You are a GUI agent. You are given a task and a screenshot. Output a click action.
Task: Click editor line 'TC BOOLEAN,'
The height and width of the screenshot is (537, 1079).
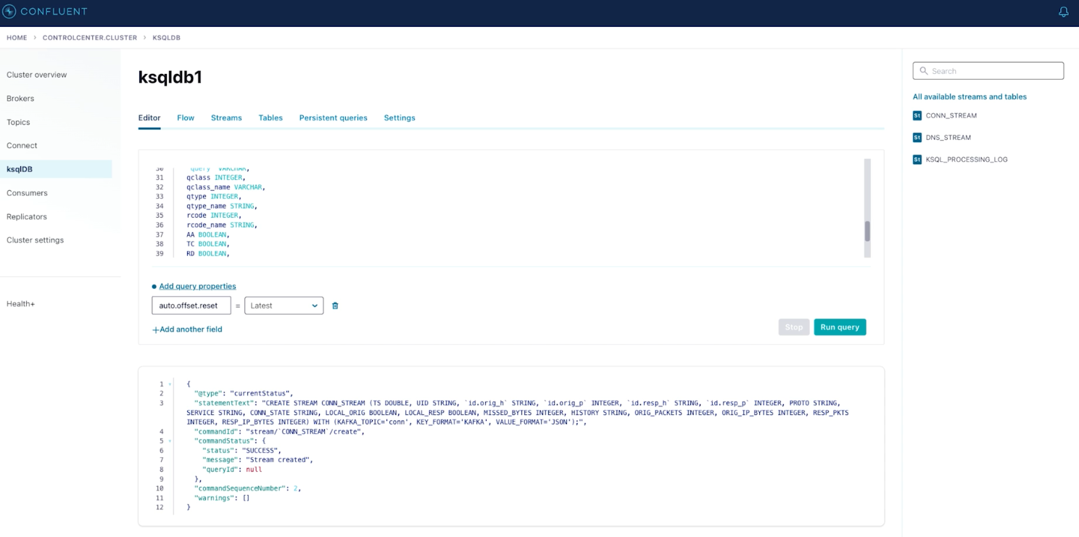point(208,244)
